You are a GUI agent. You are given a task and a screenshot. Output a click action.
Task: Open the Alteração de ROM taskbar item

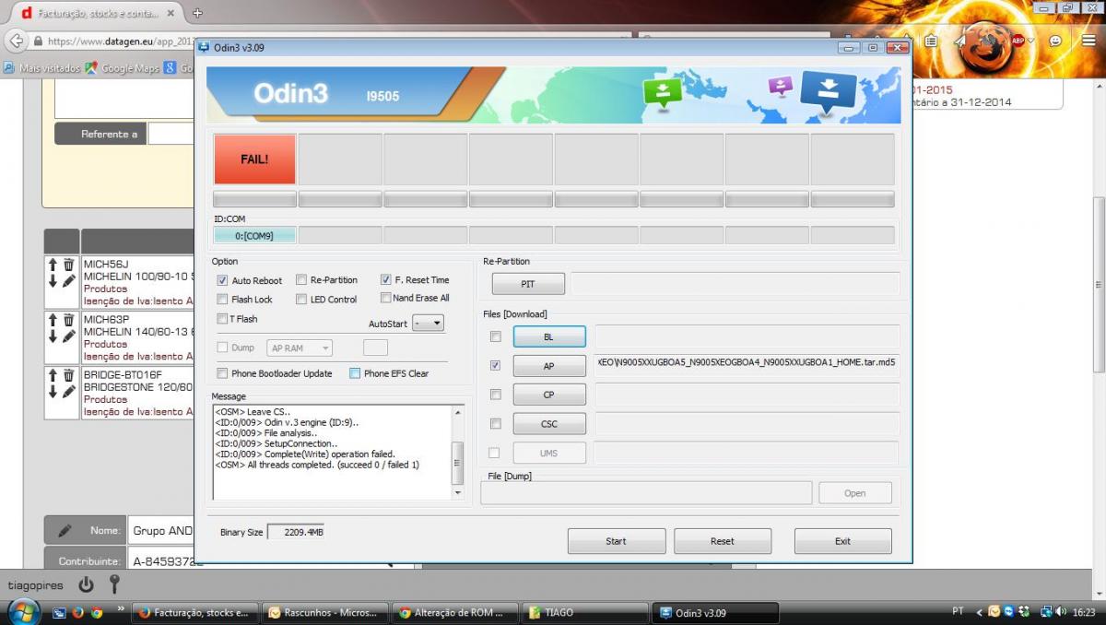pos(455,612)
